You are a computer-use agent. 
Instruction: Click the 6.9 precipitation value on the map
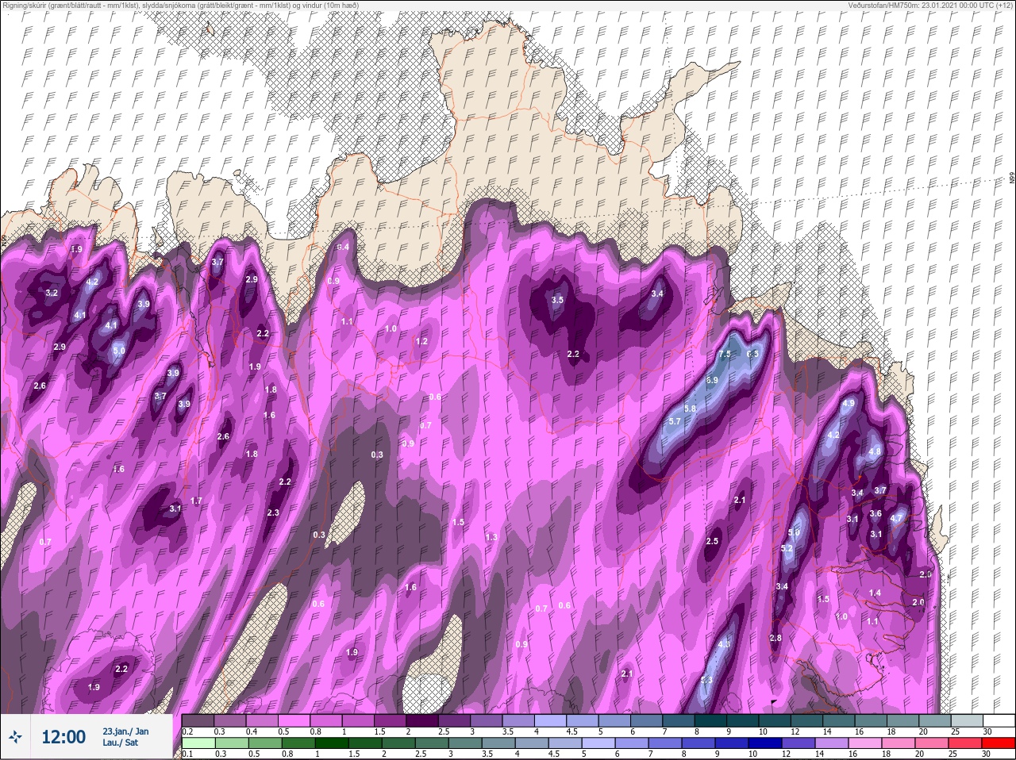tap(712, 380)
